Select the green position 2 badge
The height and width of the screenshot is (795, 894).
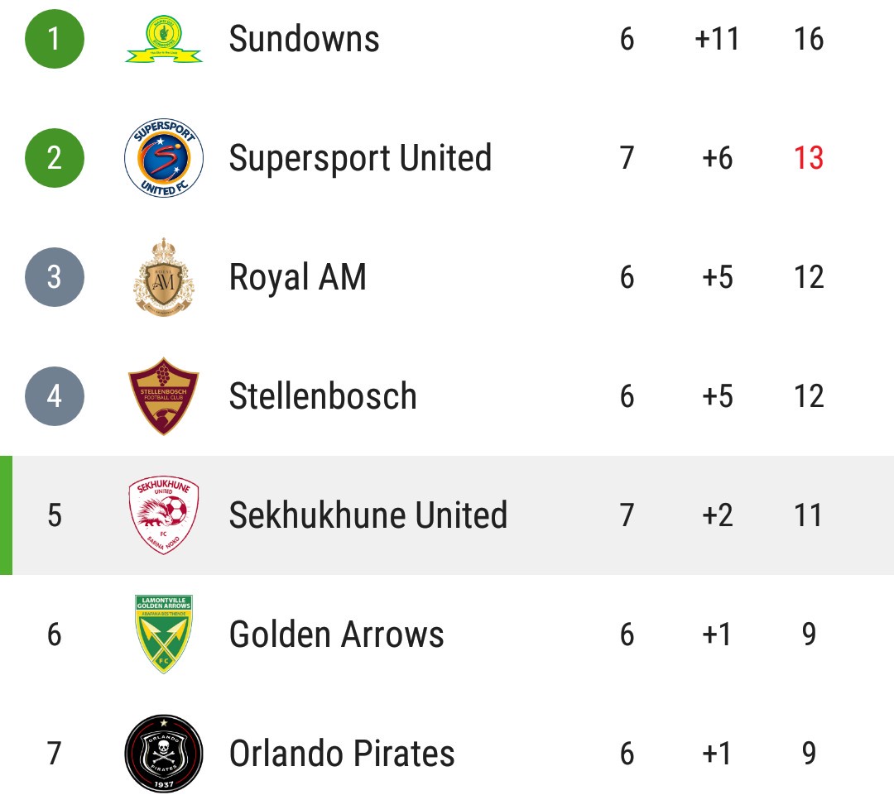click(x=55, y=158)
